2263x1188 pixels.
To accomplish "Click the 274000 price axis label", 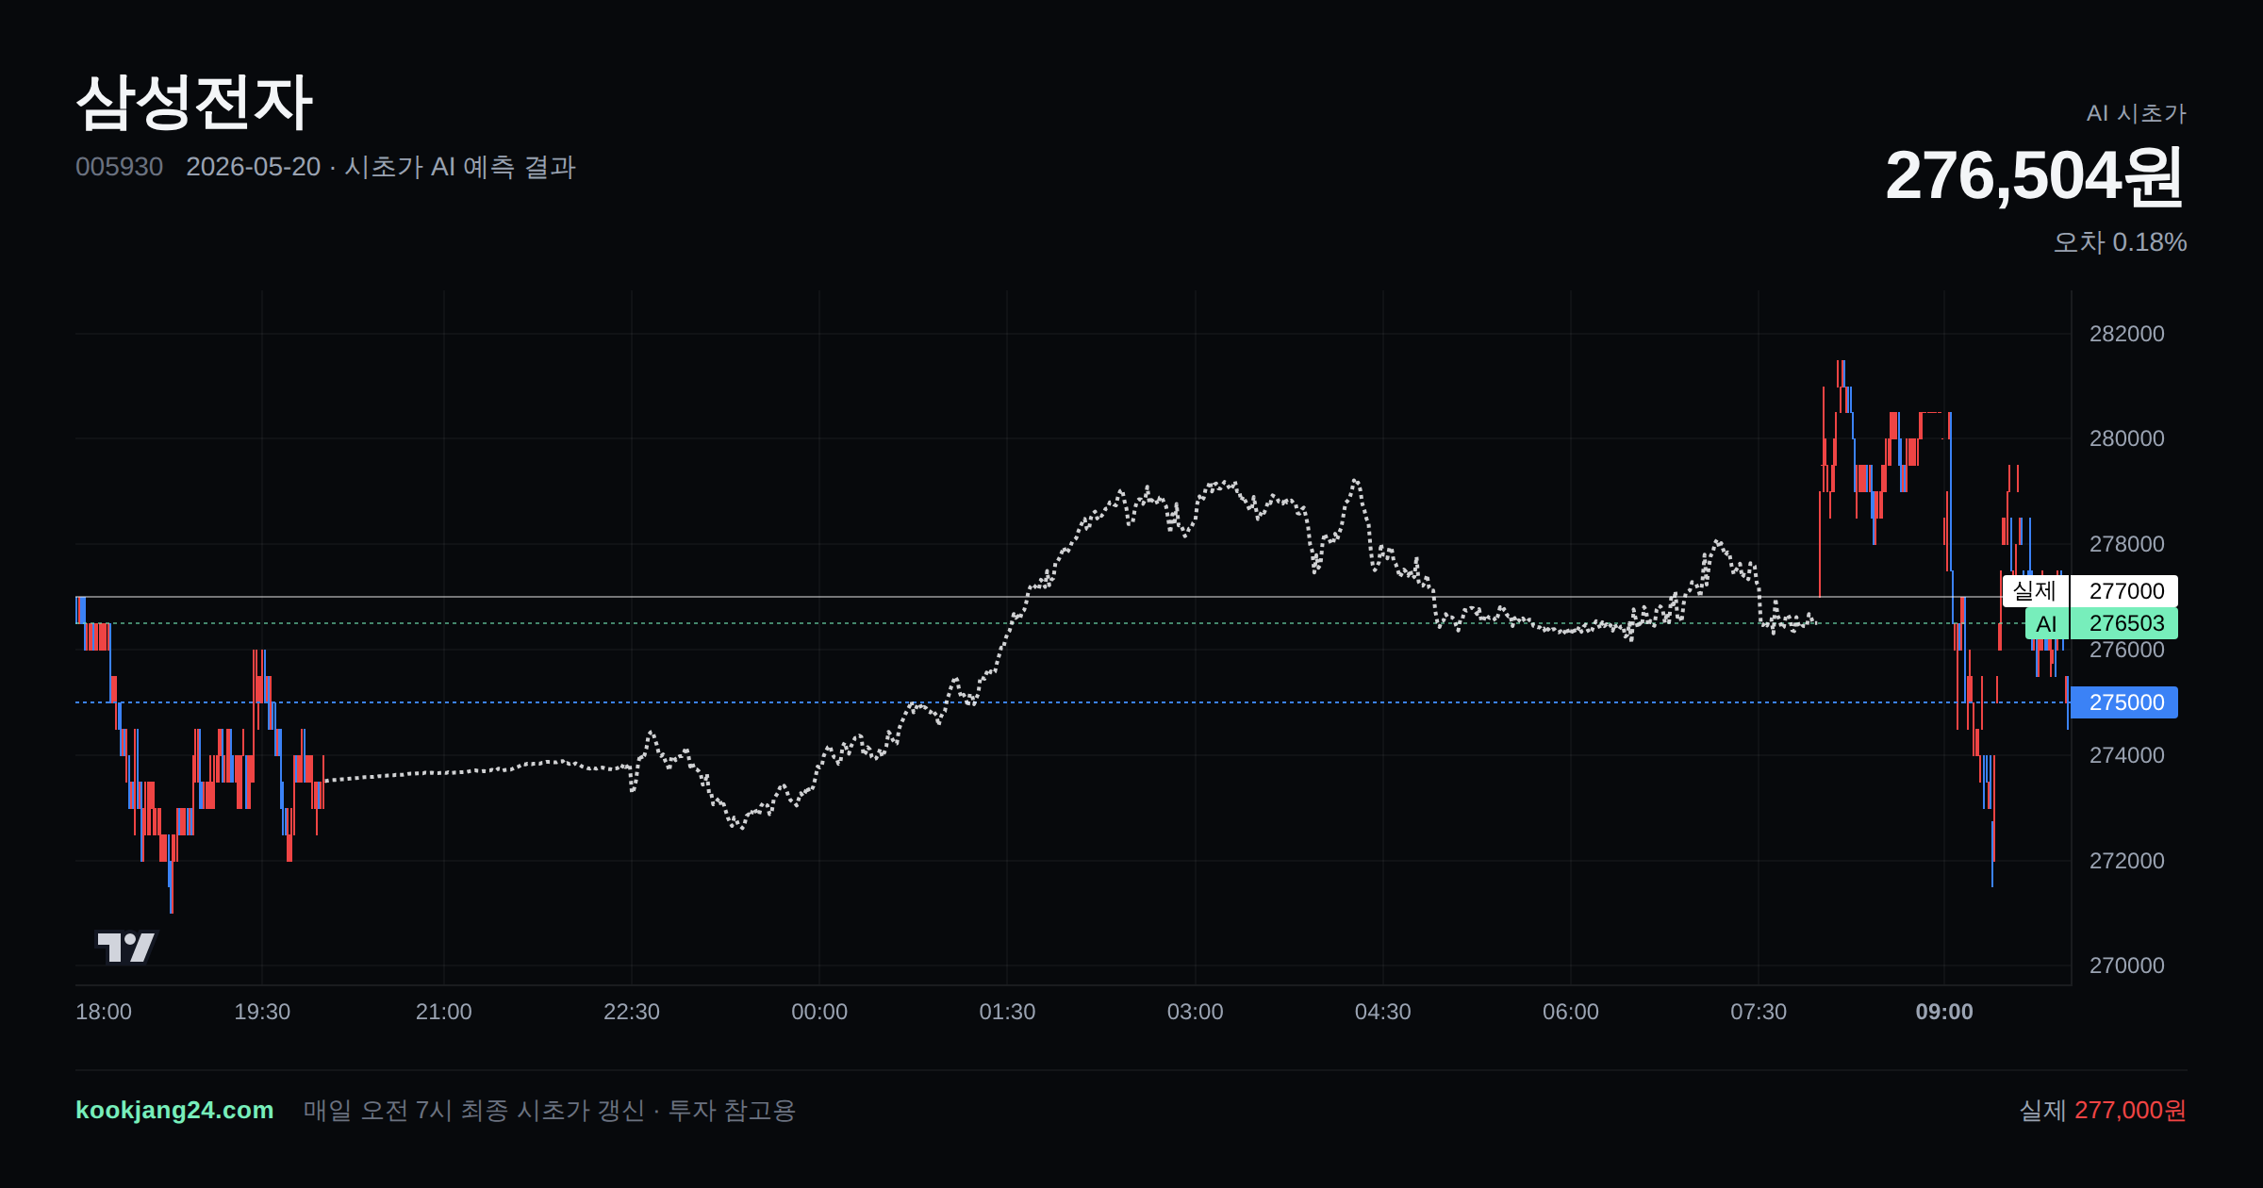I will click(2126, 755).
